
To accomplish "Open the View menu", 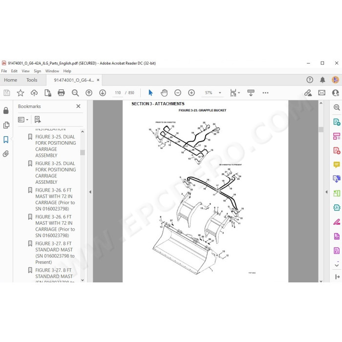I will click(25, 71).
